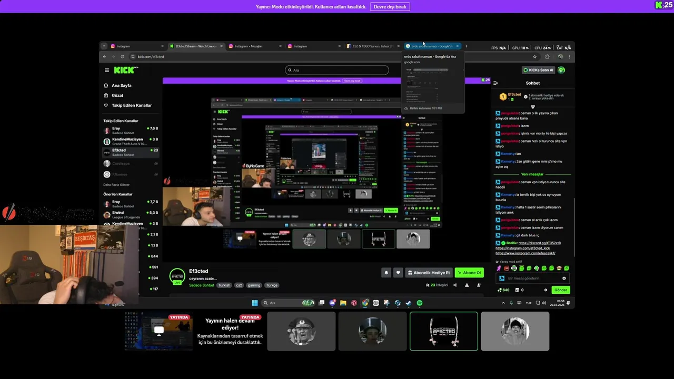Open Chrome three-dot menu
This screenshot has height=379, width=674.
(569, 57)
